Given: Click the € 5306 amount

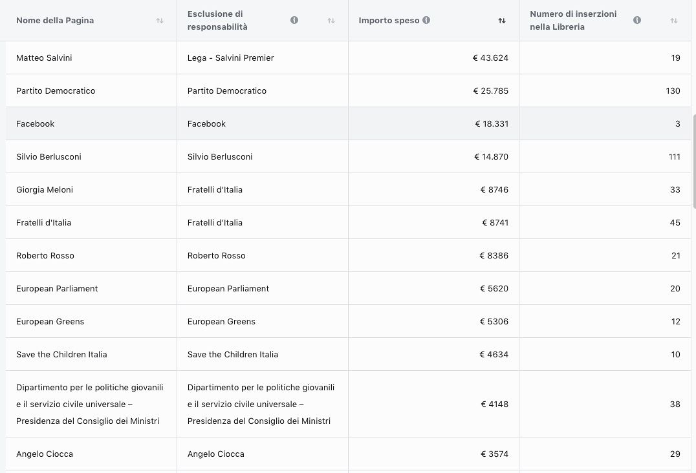Looking at the screenshot, I should click(x=494, y=321).
